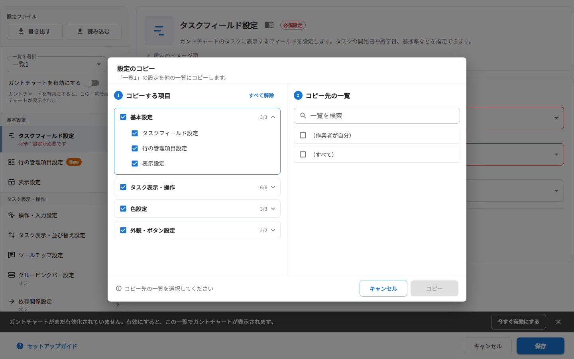Click the 2/2 count on 外観・ボタン設定 row

(x=263, y=231)
